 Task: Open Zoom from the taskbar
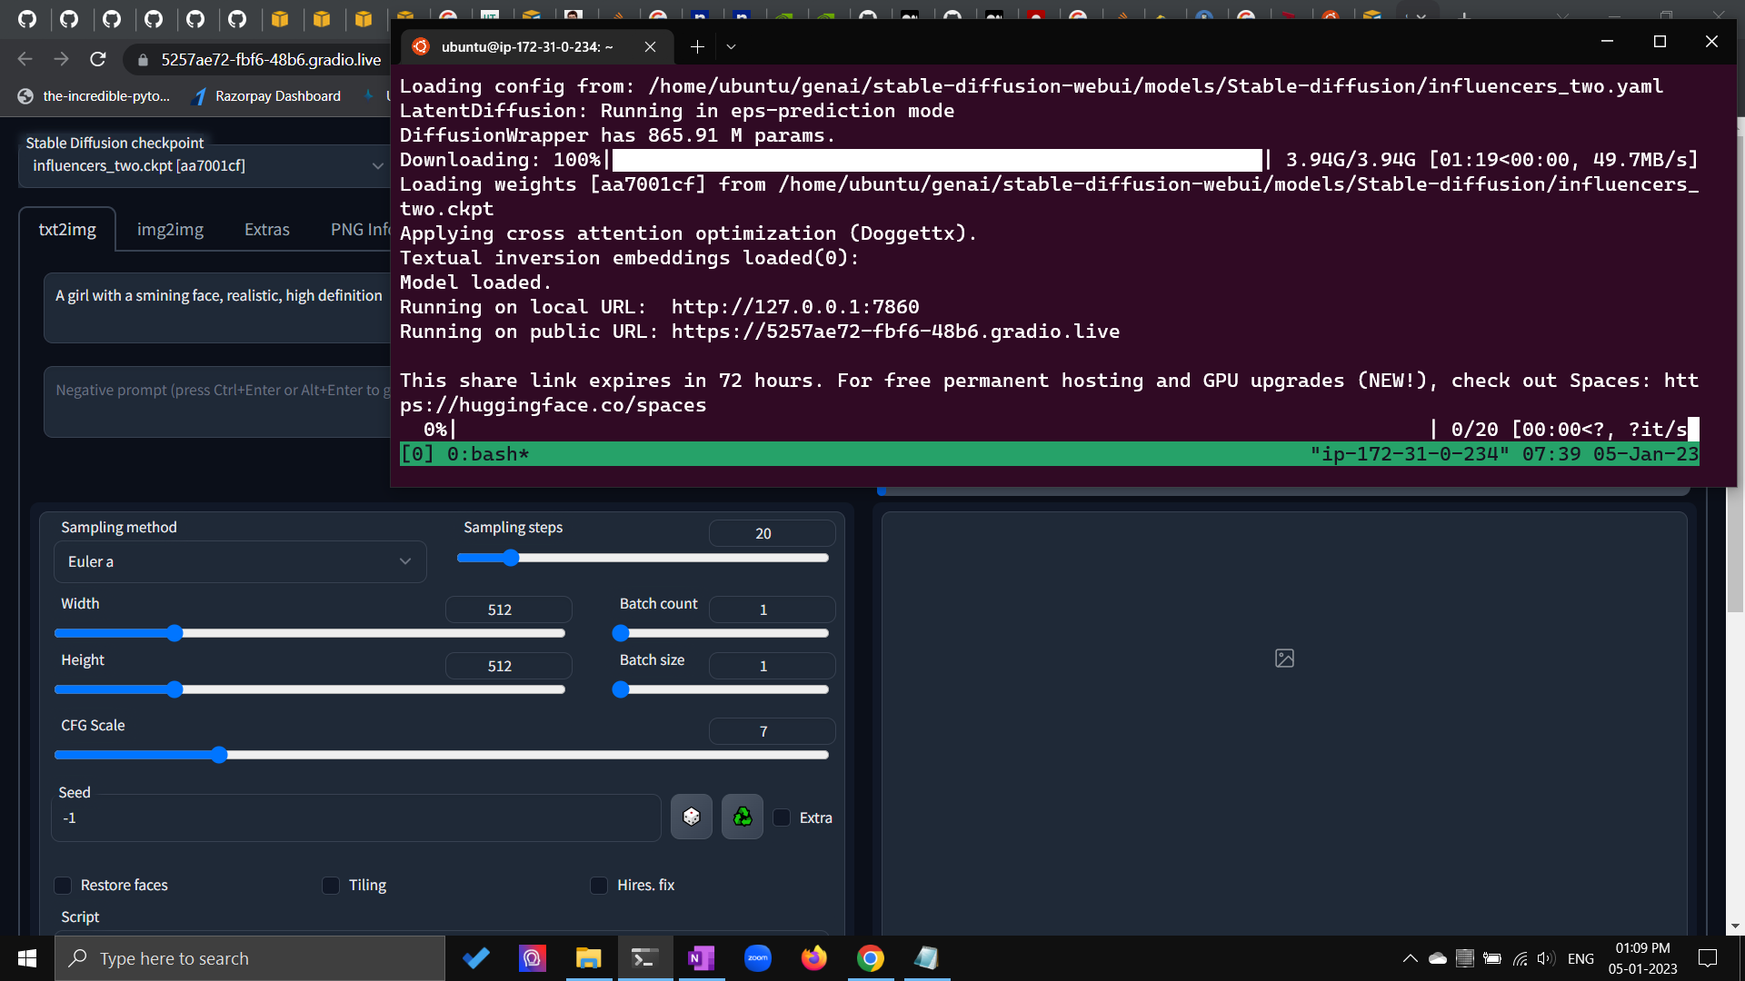click(758, 958)
